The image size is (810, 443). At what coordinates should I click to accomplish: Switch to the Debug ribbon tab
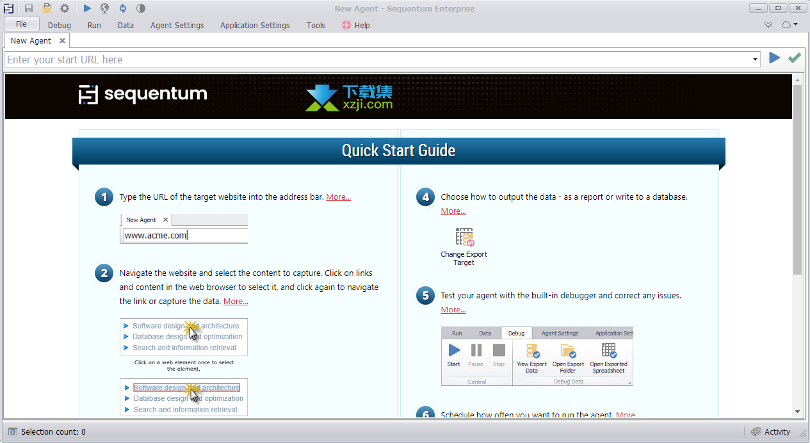(x=60, y=26)
